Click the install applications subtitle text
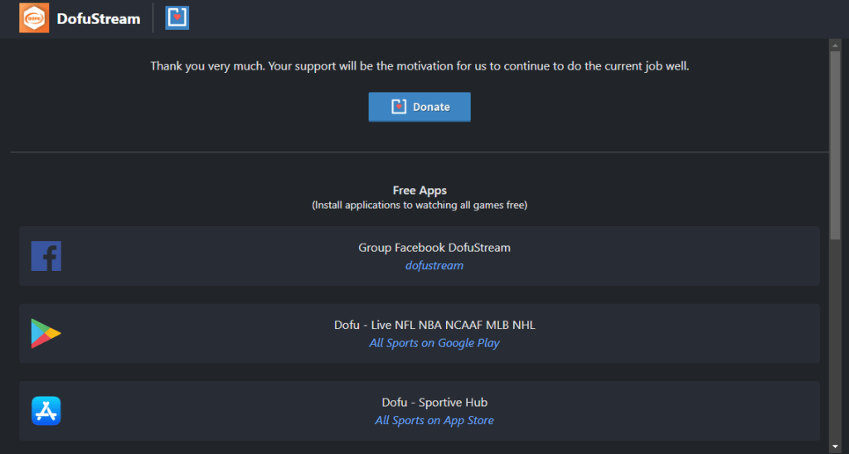 click(420, 205)
